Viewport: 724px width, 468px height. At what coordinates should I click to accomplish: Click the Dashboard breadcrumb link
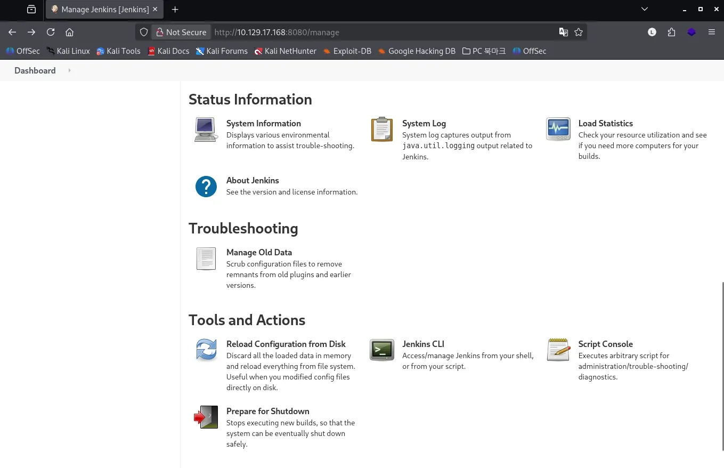click(35, 70)
